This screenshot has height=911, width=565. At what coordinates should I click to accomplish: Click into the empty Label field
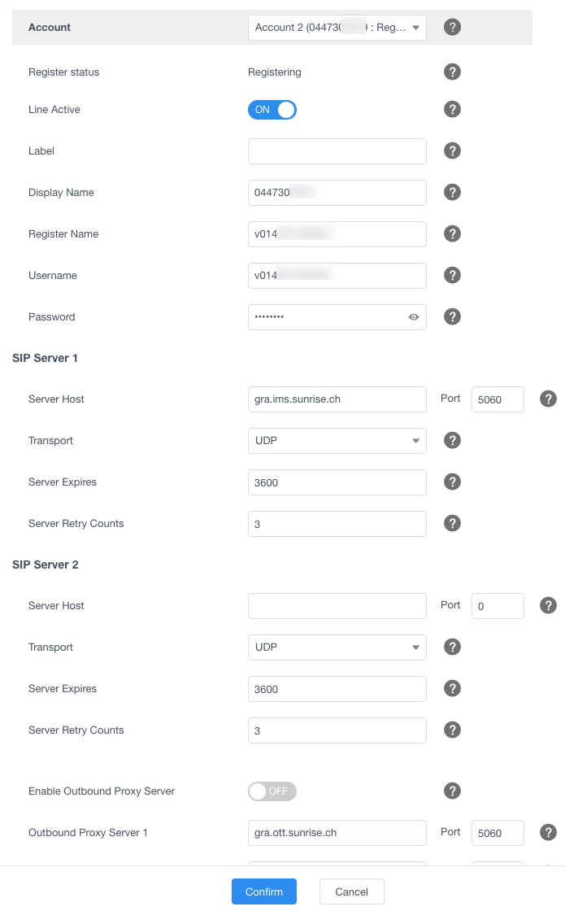pos(337,151)
